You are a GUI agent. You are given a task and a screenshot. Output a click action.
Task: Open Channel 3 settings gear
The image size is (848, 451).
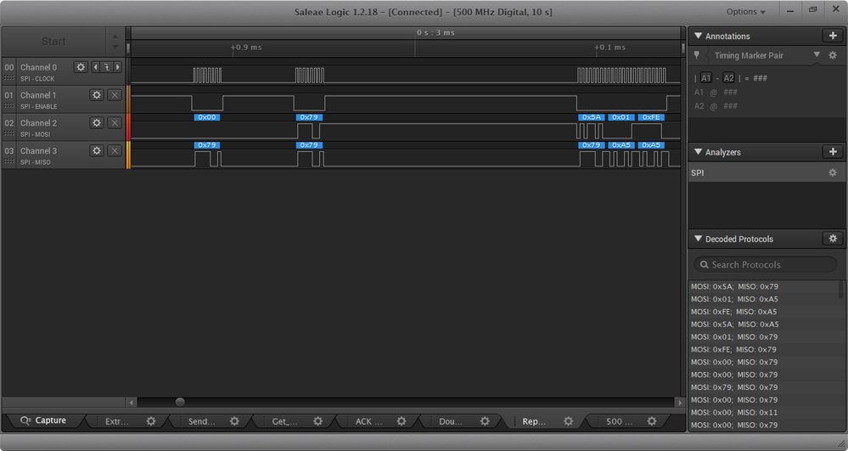pyautogui.click(x=96, y=150)
